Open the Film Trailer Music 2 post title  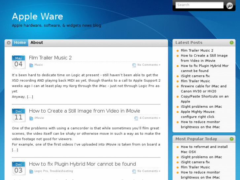pyautogui.click(x=51, y=58)
